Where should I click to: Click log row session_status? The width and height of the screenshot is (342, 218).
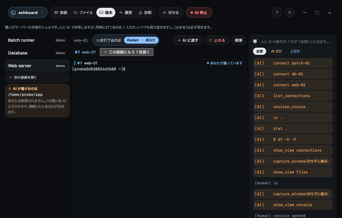click(x=293, y=107)
